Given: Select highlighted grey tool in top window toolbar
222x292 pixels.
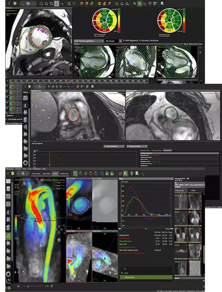Looking at the screenshot, I should [x=57, y=4].
